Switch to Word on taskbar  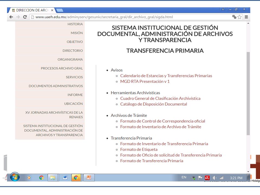(65, 178)
